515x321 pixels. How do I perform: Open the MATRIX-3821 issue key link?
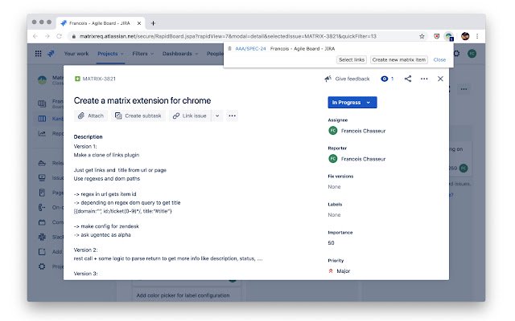pos(99,79)
